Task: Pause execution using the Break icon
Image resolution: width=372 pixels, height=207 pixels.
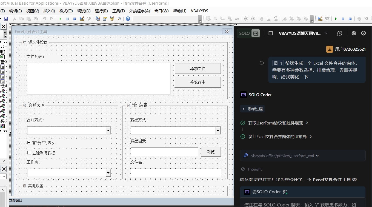Action: coord(67,18)
